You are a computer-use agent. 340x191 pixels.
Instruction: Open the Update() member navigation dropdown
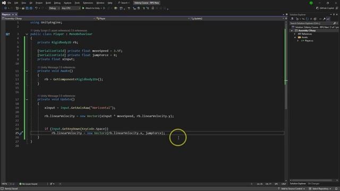click(237, 19)
